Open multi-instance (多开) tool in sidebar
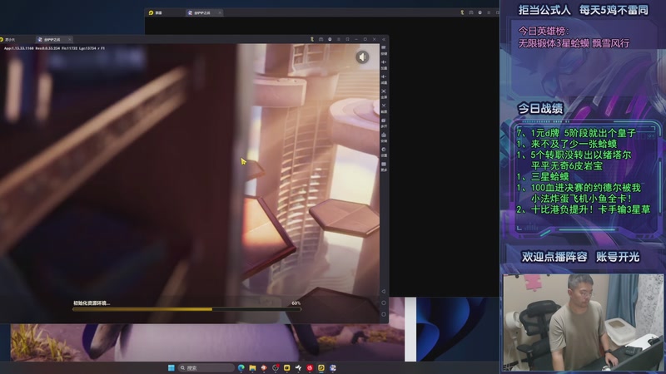The width and height of the screenshot is (666, 374). (x=384, y=122)
